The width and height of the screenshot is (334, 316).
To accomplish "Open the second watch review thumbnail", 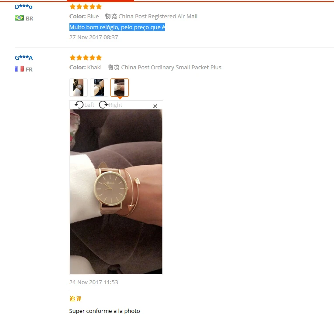I will click(99, 88).
